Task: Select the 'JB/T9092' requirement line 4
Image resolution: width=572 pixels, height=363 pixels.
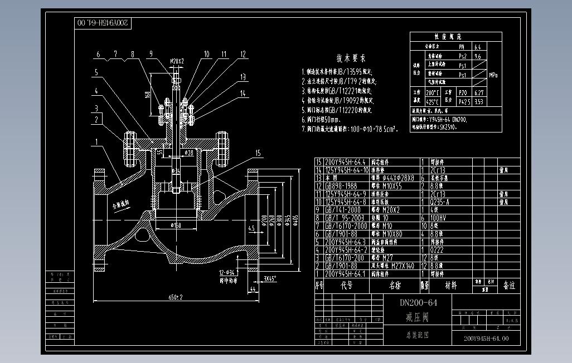Action: (338, 100)
